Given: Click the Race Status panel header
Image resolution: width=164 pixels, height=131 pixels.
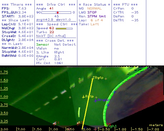Looking at the screenshot, I should coord(94,5).
